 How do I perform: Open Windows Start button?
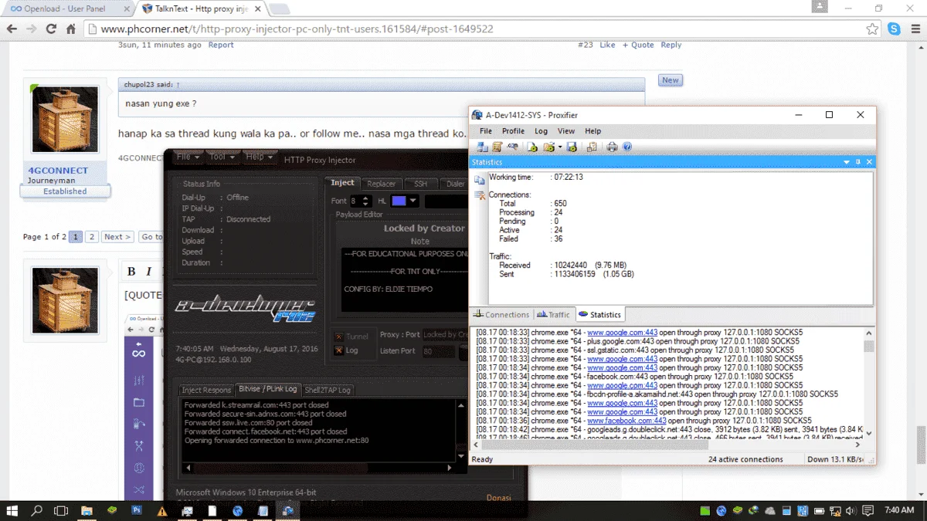click(12, 510)
